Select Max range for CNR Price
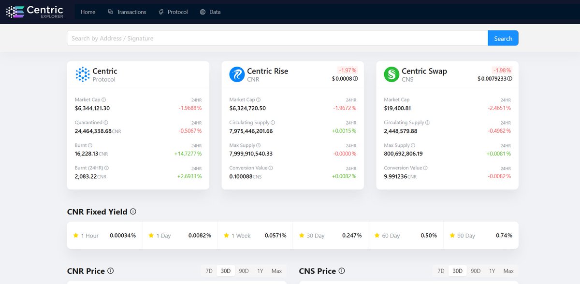Viewport: 580px width, 284px height. pos(276,271)
